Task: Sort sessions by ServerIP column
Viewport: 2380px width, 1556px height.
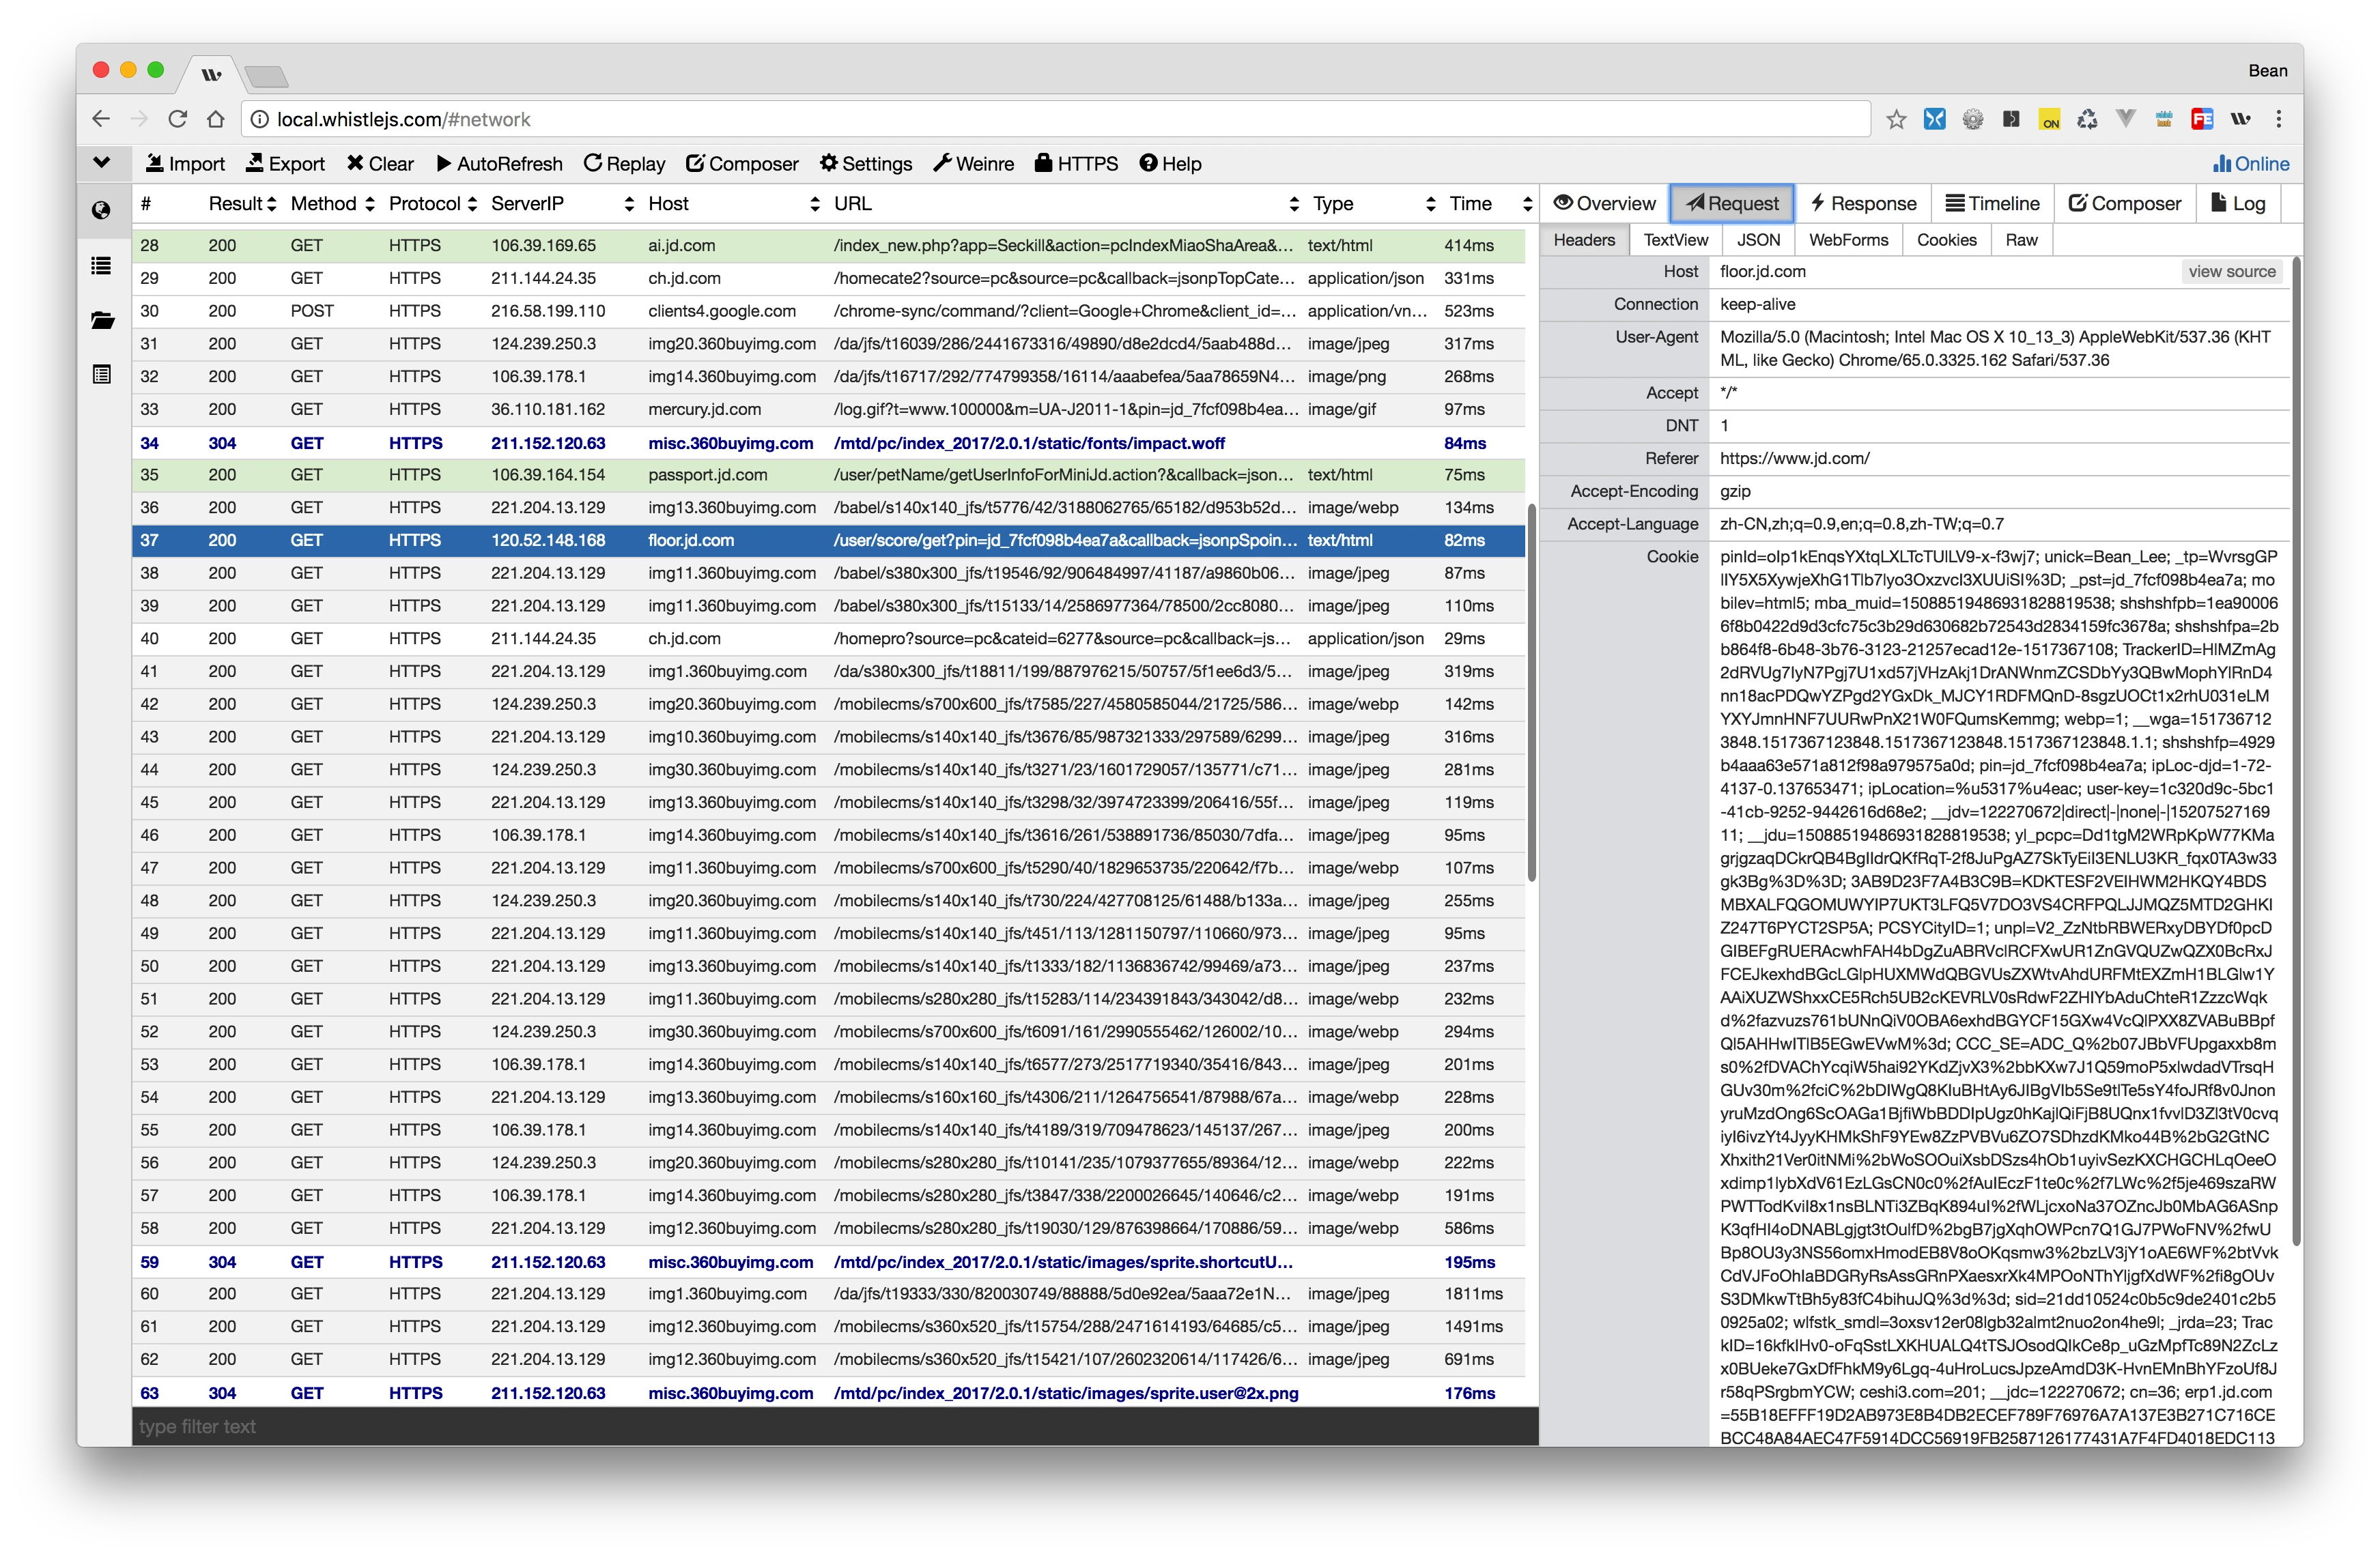Action: click(562, 204)
